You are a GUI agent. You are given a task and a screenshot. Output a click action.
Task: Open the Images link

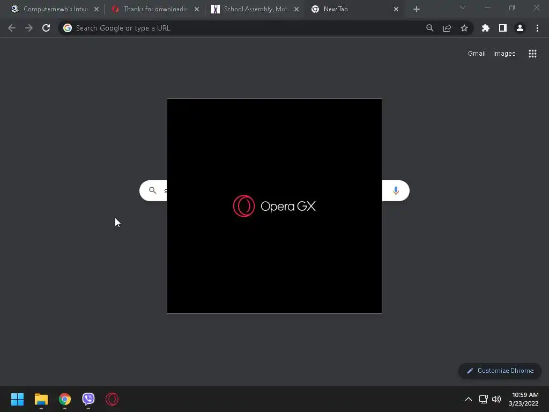click(x=504, y=54)
